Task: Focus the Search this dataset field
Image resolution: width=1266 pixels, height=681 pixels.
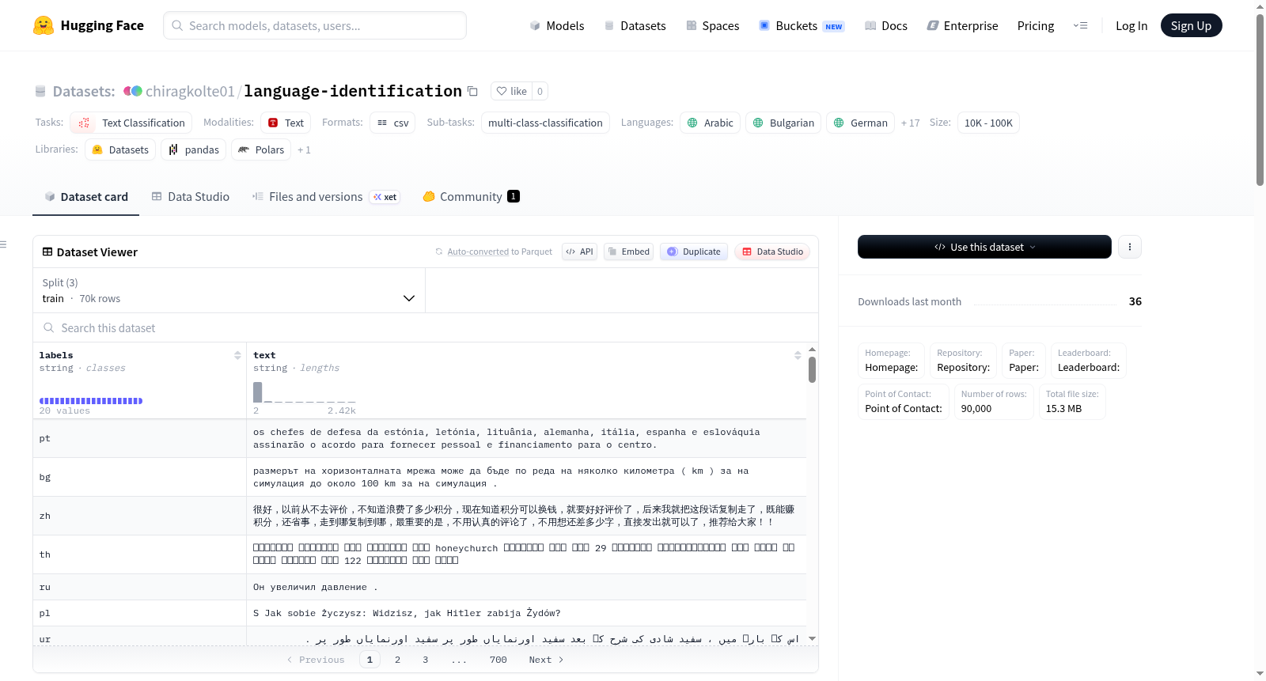Action: pos(426,327)
